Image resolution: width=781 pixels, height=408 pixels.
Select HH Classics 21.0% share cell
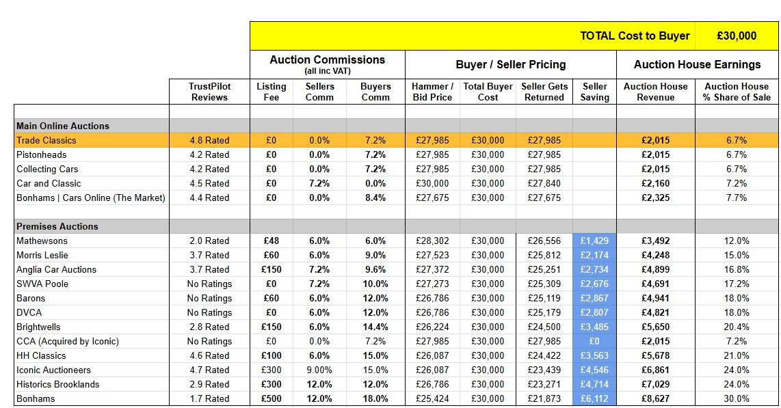click(736, 356)
